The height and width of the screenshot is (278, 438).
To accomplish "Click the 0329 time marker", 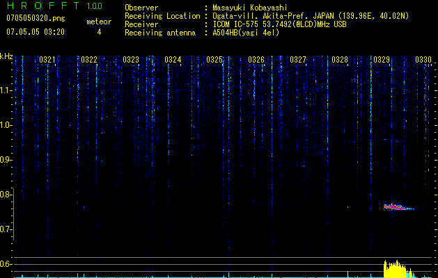I will tap(382, 60).
